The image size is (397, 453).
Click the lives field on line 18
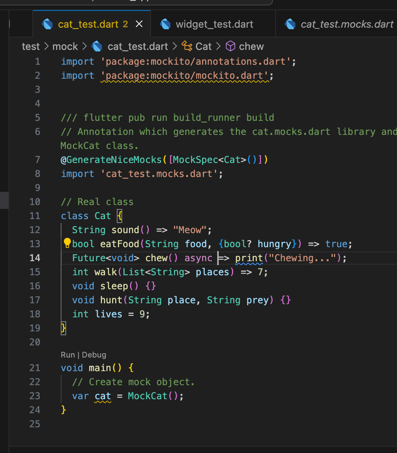coord(109,314)
